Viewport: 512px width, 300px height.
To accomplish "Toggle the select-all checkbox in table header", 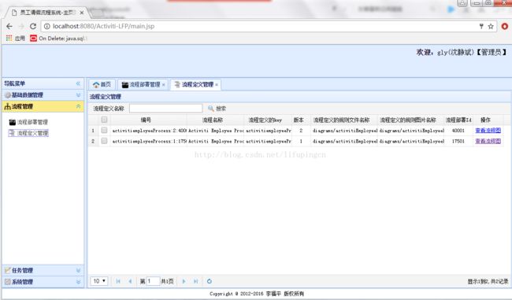I will pyautogui.click(x=104, y=120).
